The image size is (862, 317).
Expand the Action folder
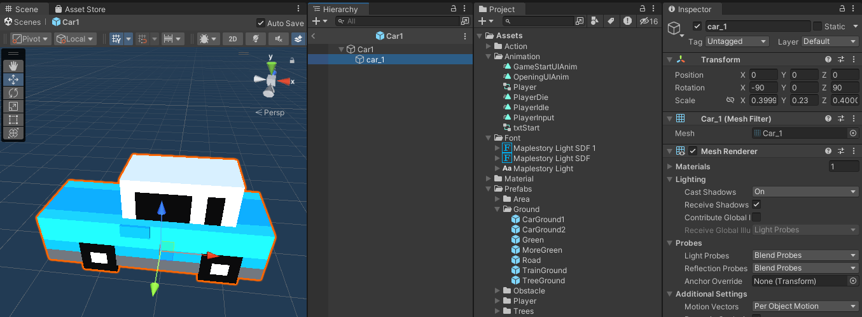pos(489,46)
